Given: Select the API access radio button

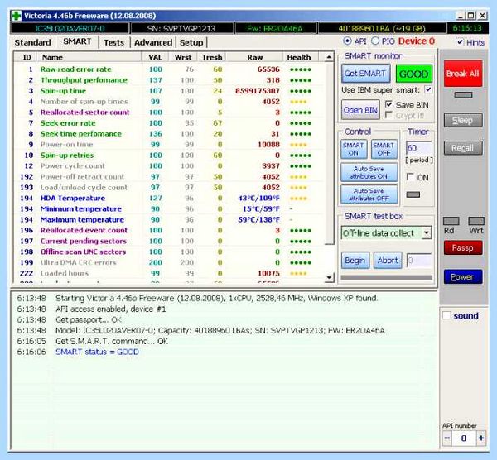Looking at the screenshot, I should [348, 41].
